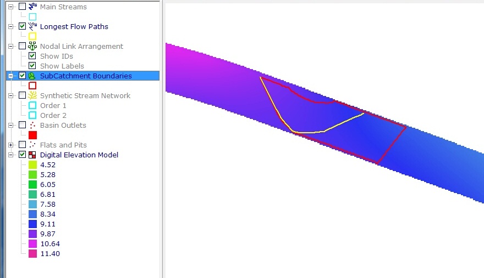
Task: Expand the Flats and Pits node
Action: click(x=10, y=145)
